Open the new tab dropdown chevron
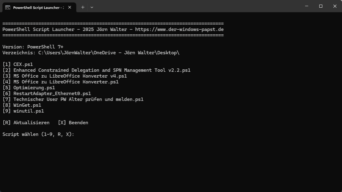Viewport: 342px width, 192px height. (x=92, y=7)
